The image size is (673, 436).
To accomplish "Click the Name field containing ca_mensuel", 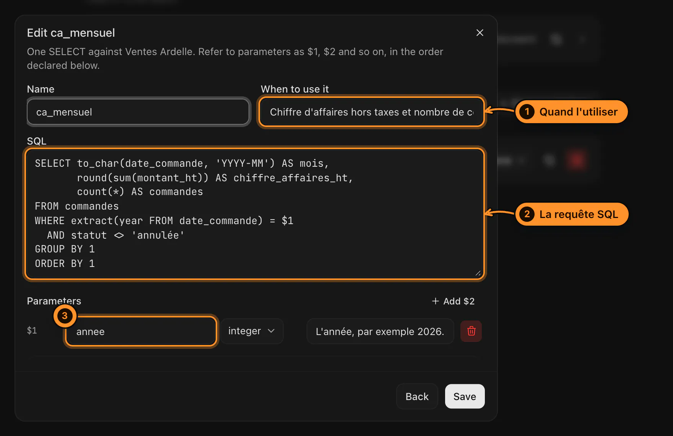I will [138, 112].
